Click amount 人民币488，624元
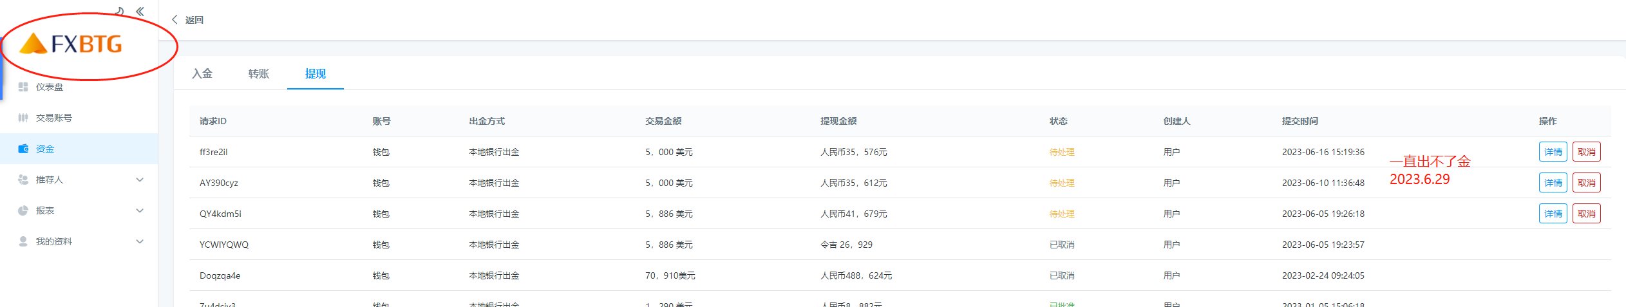 [x=856, y=275]
